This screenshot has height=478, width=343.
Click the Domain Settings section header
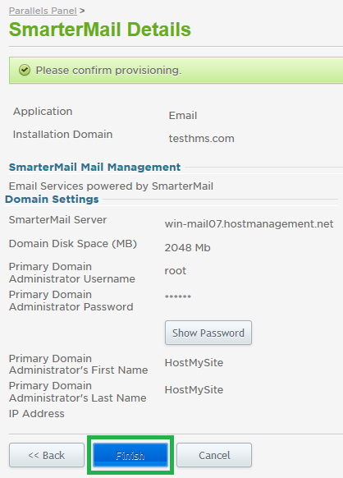(52, 199)
